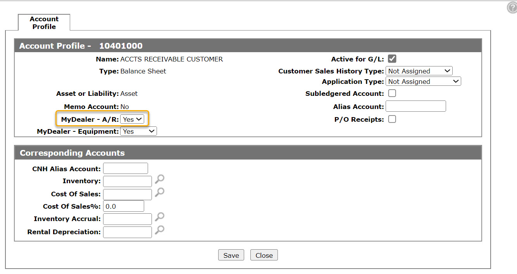Open Application Type dropdown
The image size is (517, 274).
(x=423, y=82)
